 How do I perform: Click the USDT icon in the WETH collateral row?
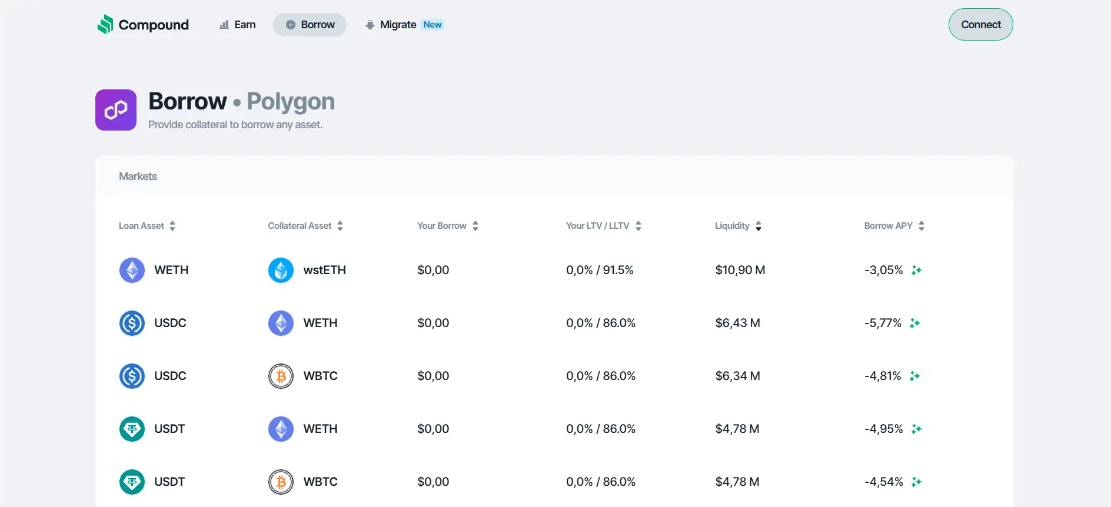(x=132, y=429)
